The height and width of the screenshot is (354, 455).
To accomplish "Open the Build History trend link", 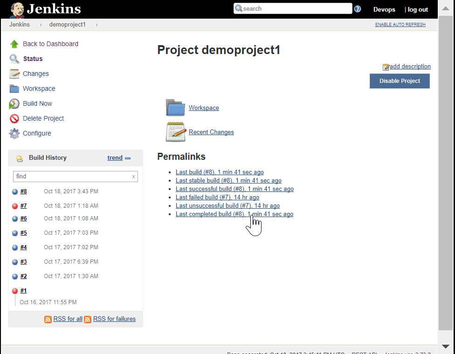I will pos(115,158).
